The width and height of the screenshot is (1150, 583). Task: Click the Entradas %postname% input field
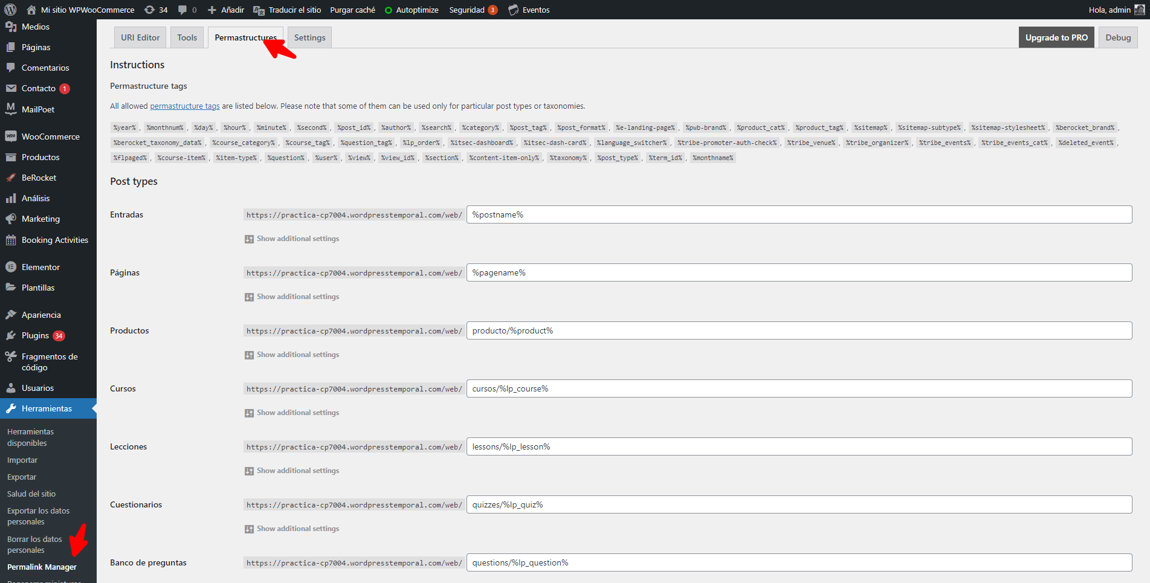point(799,214)
